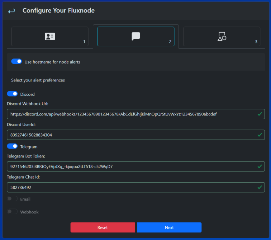This screenshot has height=240, width=271.
Task: Click the speech bubble icon
Action: (136, 36)
